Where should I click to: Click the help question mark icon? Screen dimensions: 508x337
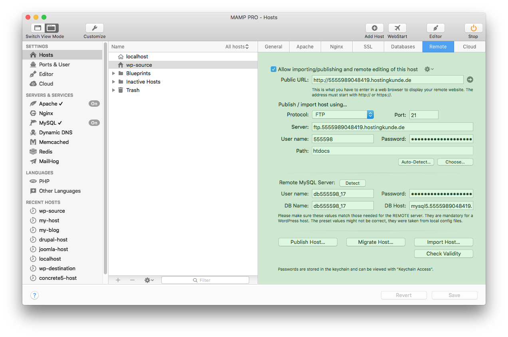click(x=35, y=295)
